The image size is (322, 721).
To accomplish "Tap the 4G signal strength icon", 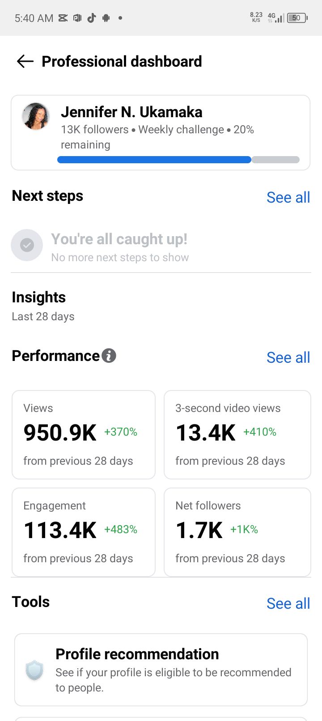I will (x=275, y=18).
